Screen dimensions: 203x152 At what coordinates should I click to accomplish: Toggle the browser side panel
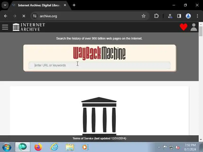pyautogui.click(x=179, y=16)
